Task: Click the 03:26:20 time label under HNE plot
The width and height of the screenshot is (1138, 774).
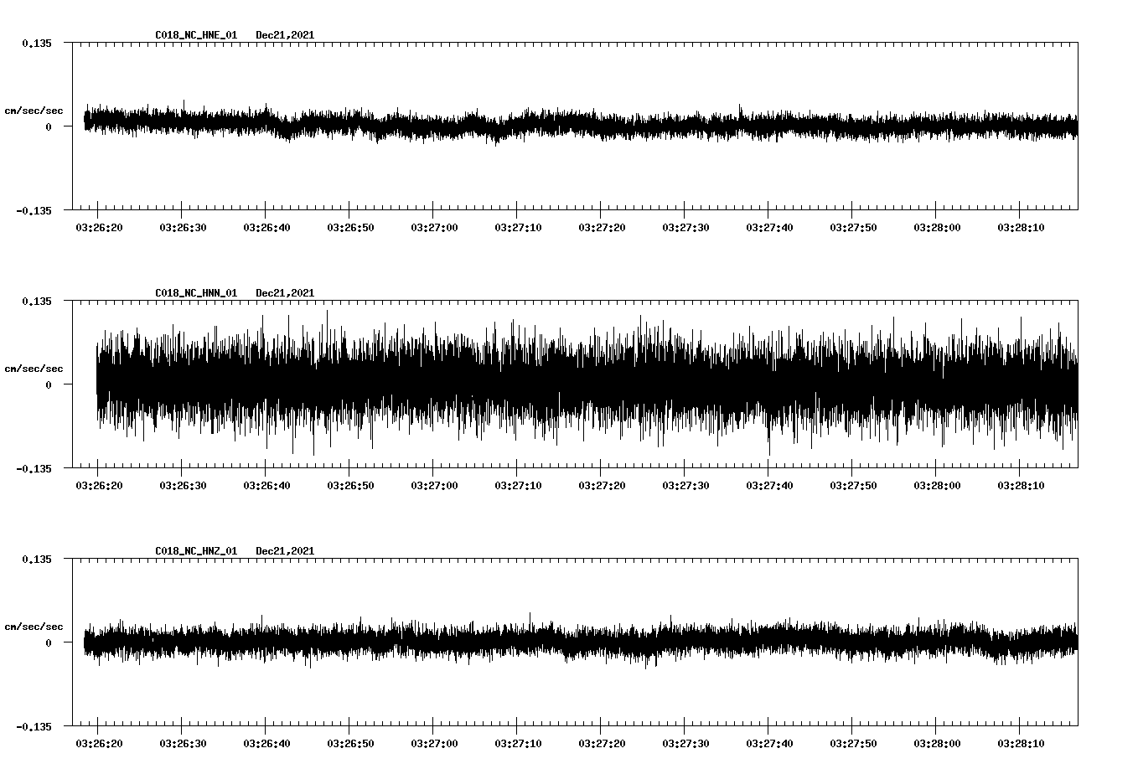Action: [x=99, y=227]
